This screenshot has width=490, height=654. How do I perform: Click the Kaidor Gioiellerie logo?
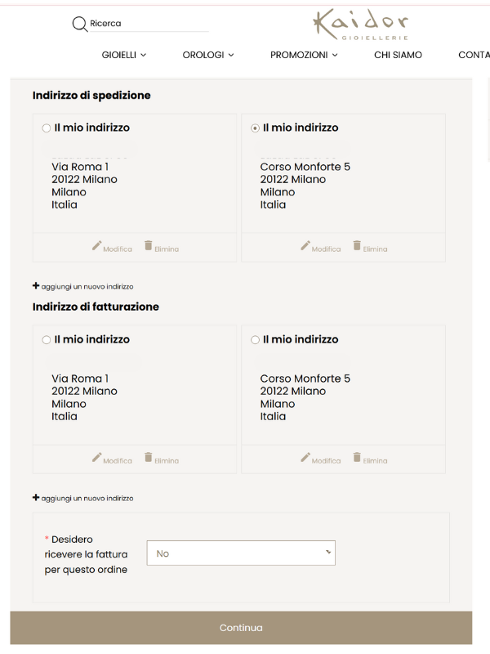pos(362,25)
